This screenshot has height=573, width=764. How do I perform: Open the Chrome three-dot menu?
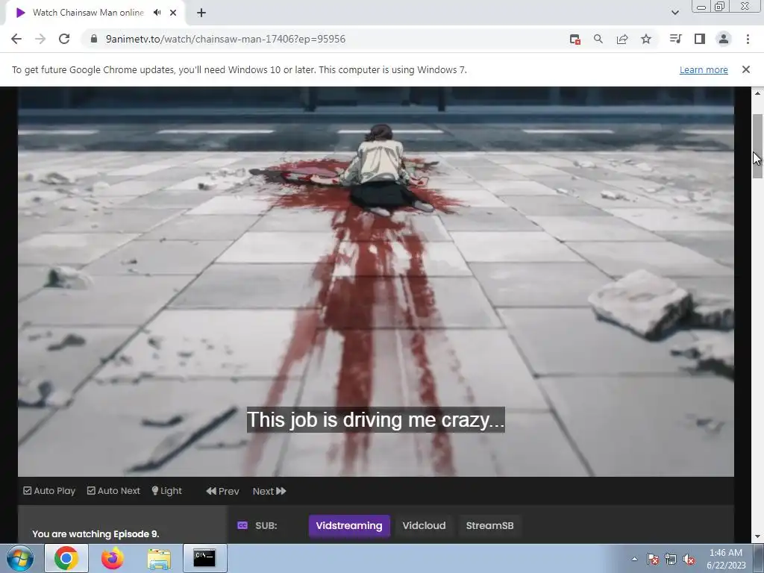click(x=748, y=39)
